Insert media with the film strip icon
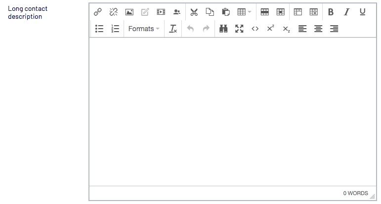Screen dimensions: 381x204 pyautogui.click(x=161, y=12)
